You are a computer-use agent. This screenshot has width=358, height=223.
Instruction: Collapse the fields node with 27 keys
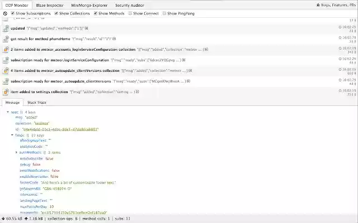click(x=12, y=135)
